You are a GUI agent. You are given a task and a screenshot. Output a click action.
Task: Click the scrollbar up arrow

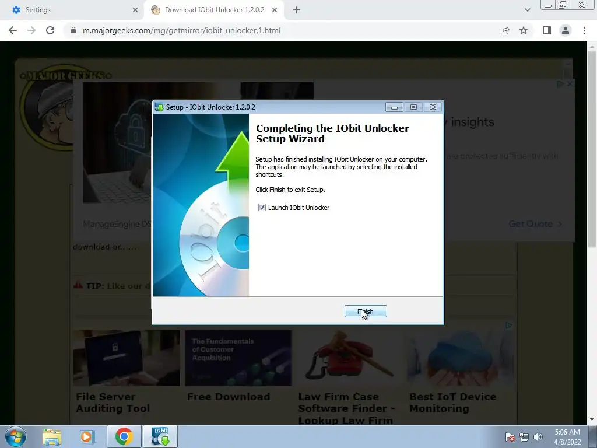pyautogui.click(x=592, y=47)
